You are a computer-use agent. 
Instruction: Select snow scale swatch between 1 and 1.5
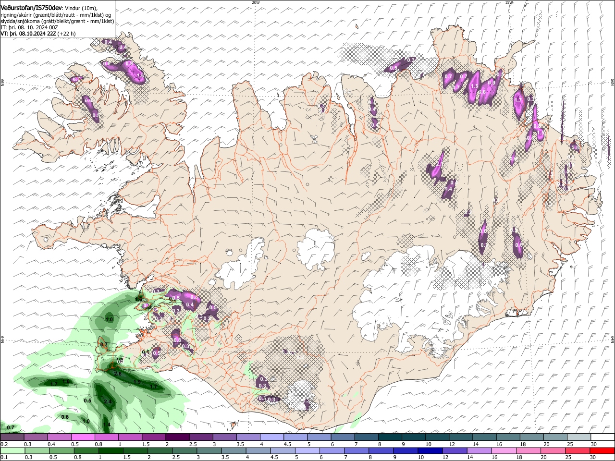130,437
